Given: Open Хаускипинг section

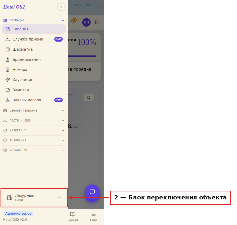Looking at the screenshot, I should point(34,80).
